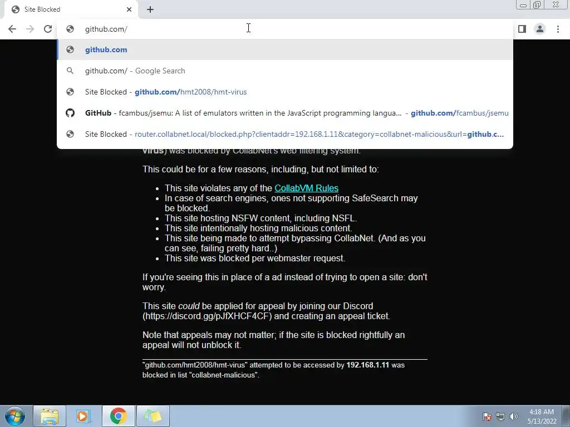Select the GitHub fcambus/jsemu suggestion
This screenshot has height=427, width=570.
tap(284, 113)
